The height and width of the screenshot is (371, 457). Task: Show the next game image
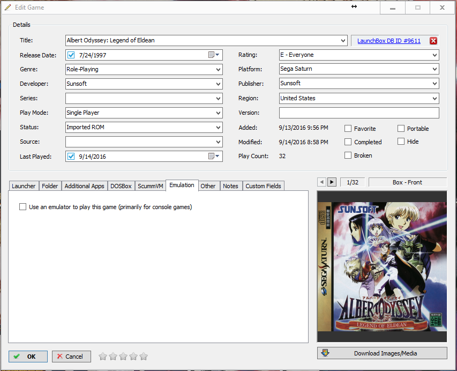click(332, 182)
